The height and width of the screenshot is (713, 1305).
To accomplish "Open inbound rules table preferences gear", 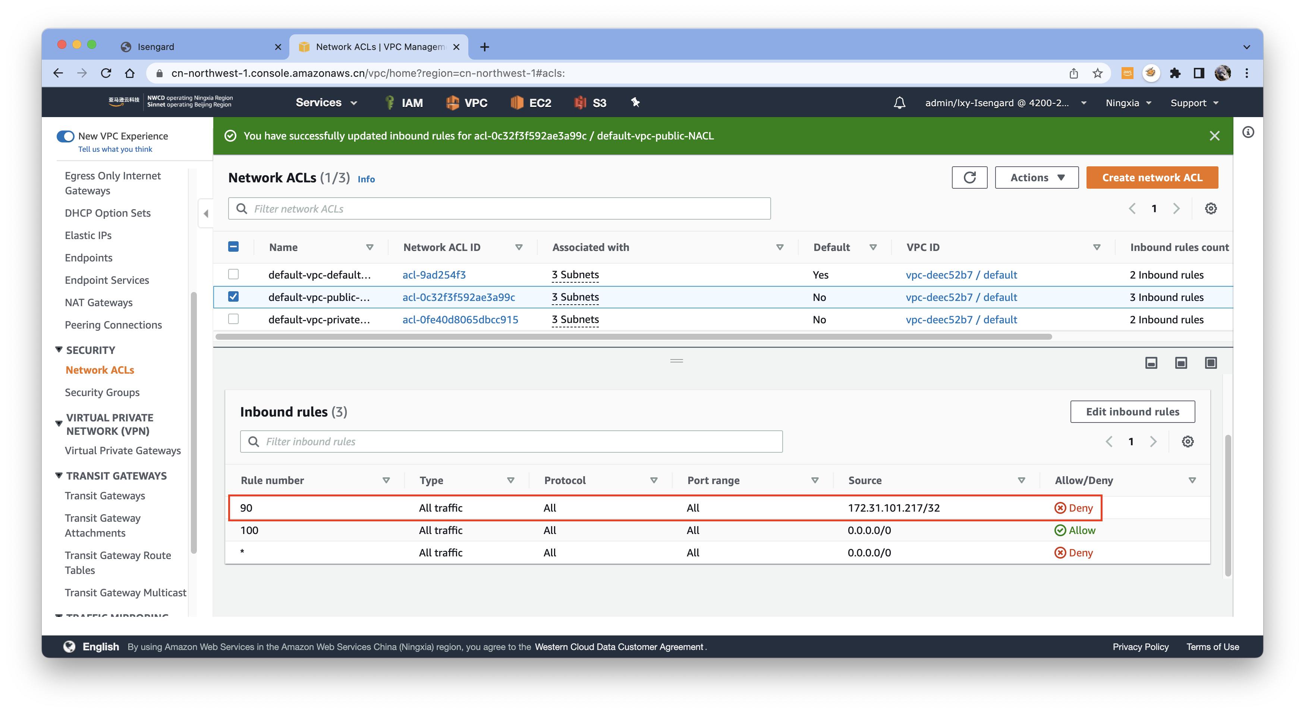I will click(1188, 442).
